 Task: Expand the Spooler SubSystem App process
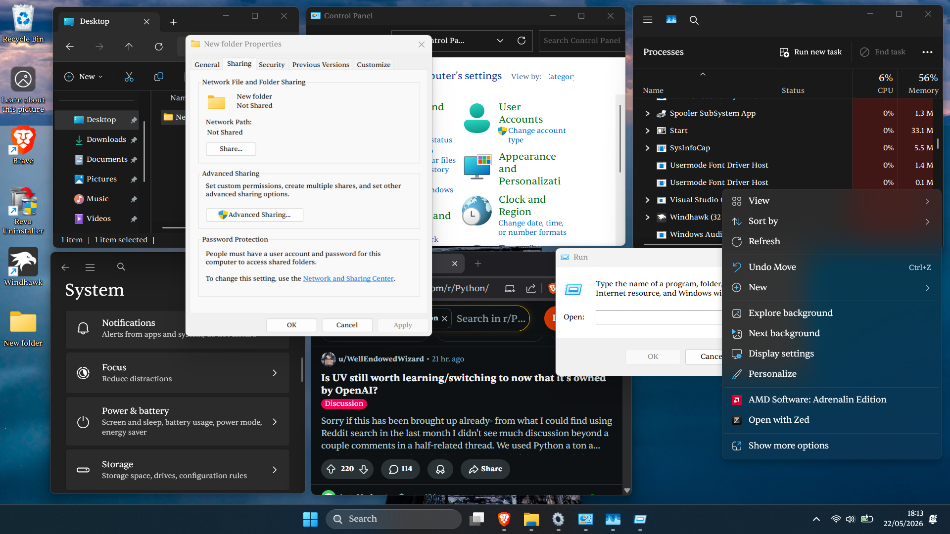point(647,113)
